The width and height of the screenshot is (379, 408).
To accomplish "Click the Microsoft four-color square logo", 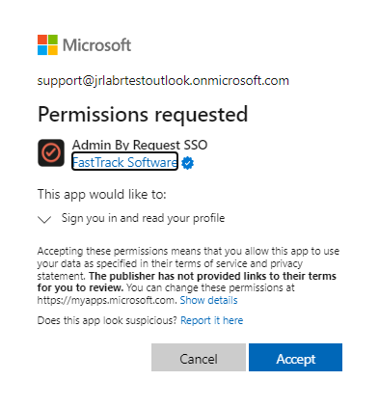I will tap(47, 45).
